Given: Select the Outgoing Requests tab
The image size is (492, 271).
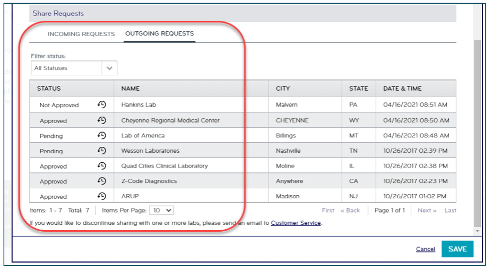Looking at the screenshot, I should coord(159,34).
